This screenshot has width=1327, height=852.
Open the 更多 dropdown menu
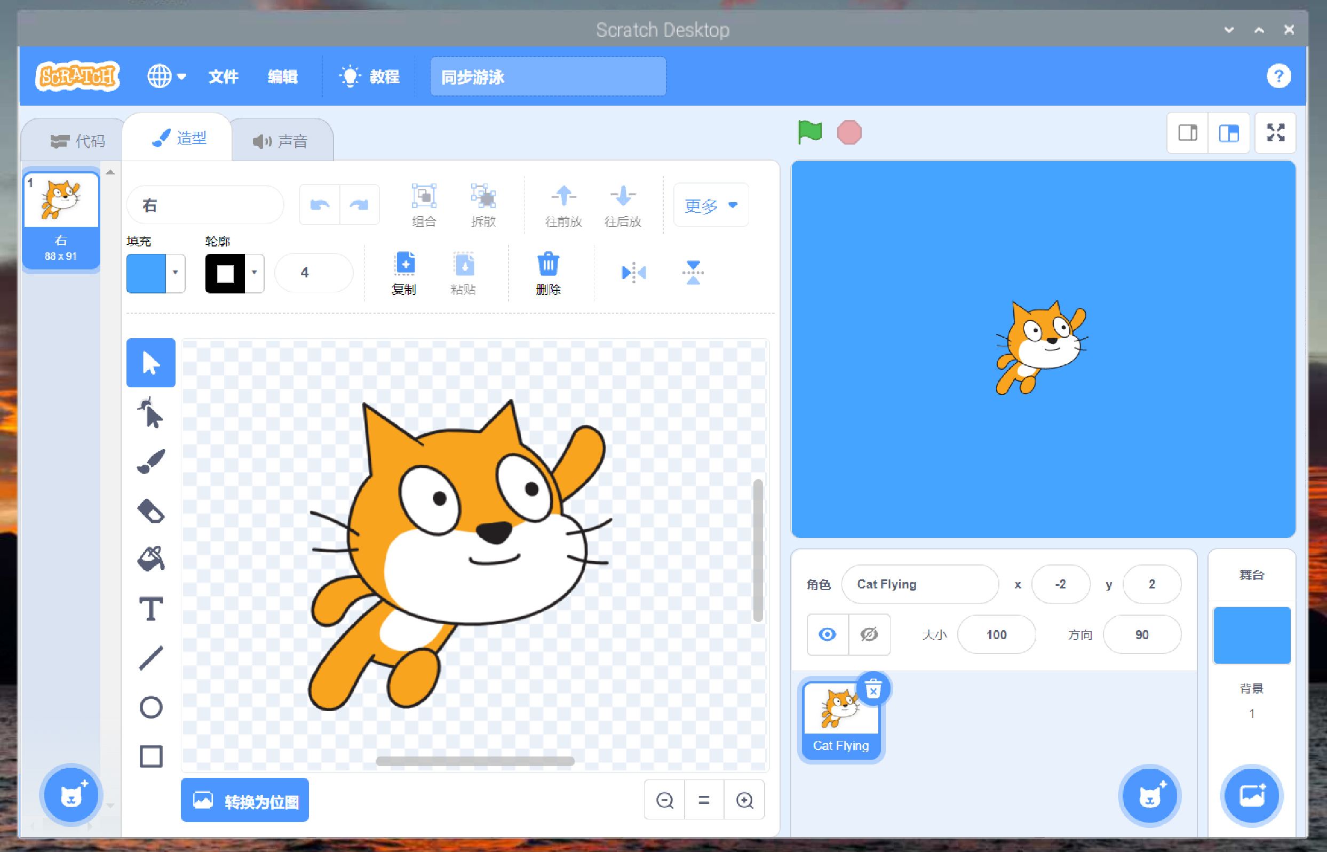click(x=711, y=205)
